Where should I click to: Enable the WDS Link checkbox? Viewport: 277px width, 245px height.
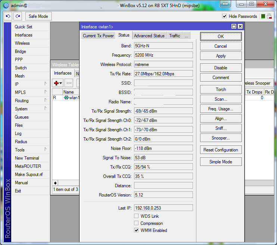click(x=136, y=216)
